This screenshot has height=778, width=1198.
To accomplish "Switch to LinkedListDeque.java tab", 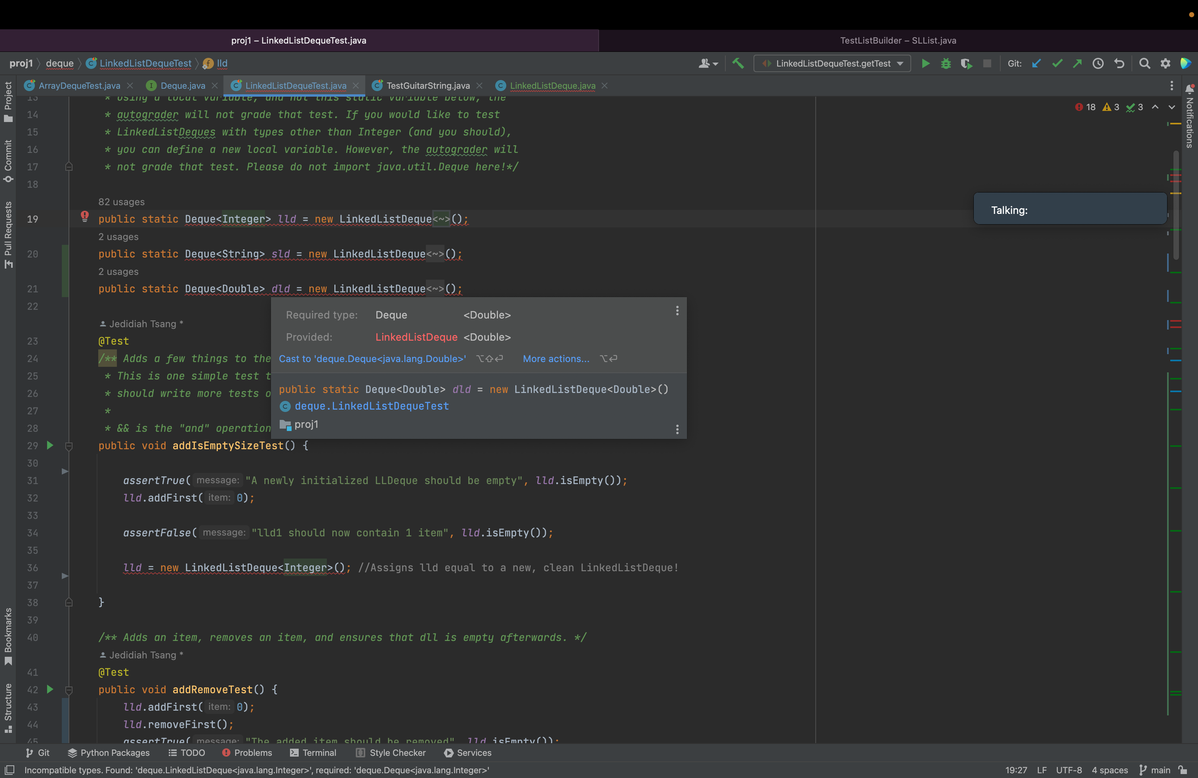I will click(552, 86).
